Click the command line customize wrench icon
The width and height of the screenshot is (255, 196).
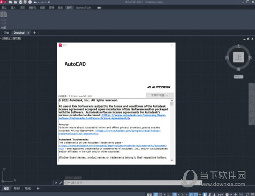coord(61,183)
